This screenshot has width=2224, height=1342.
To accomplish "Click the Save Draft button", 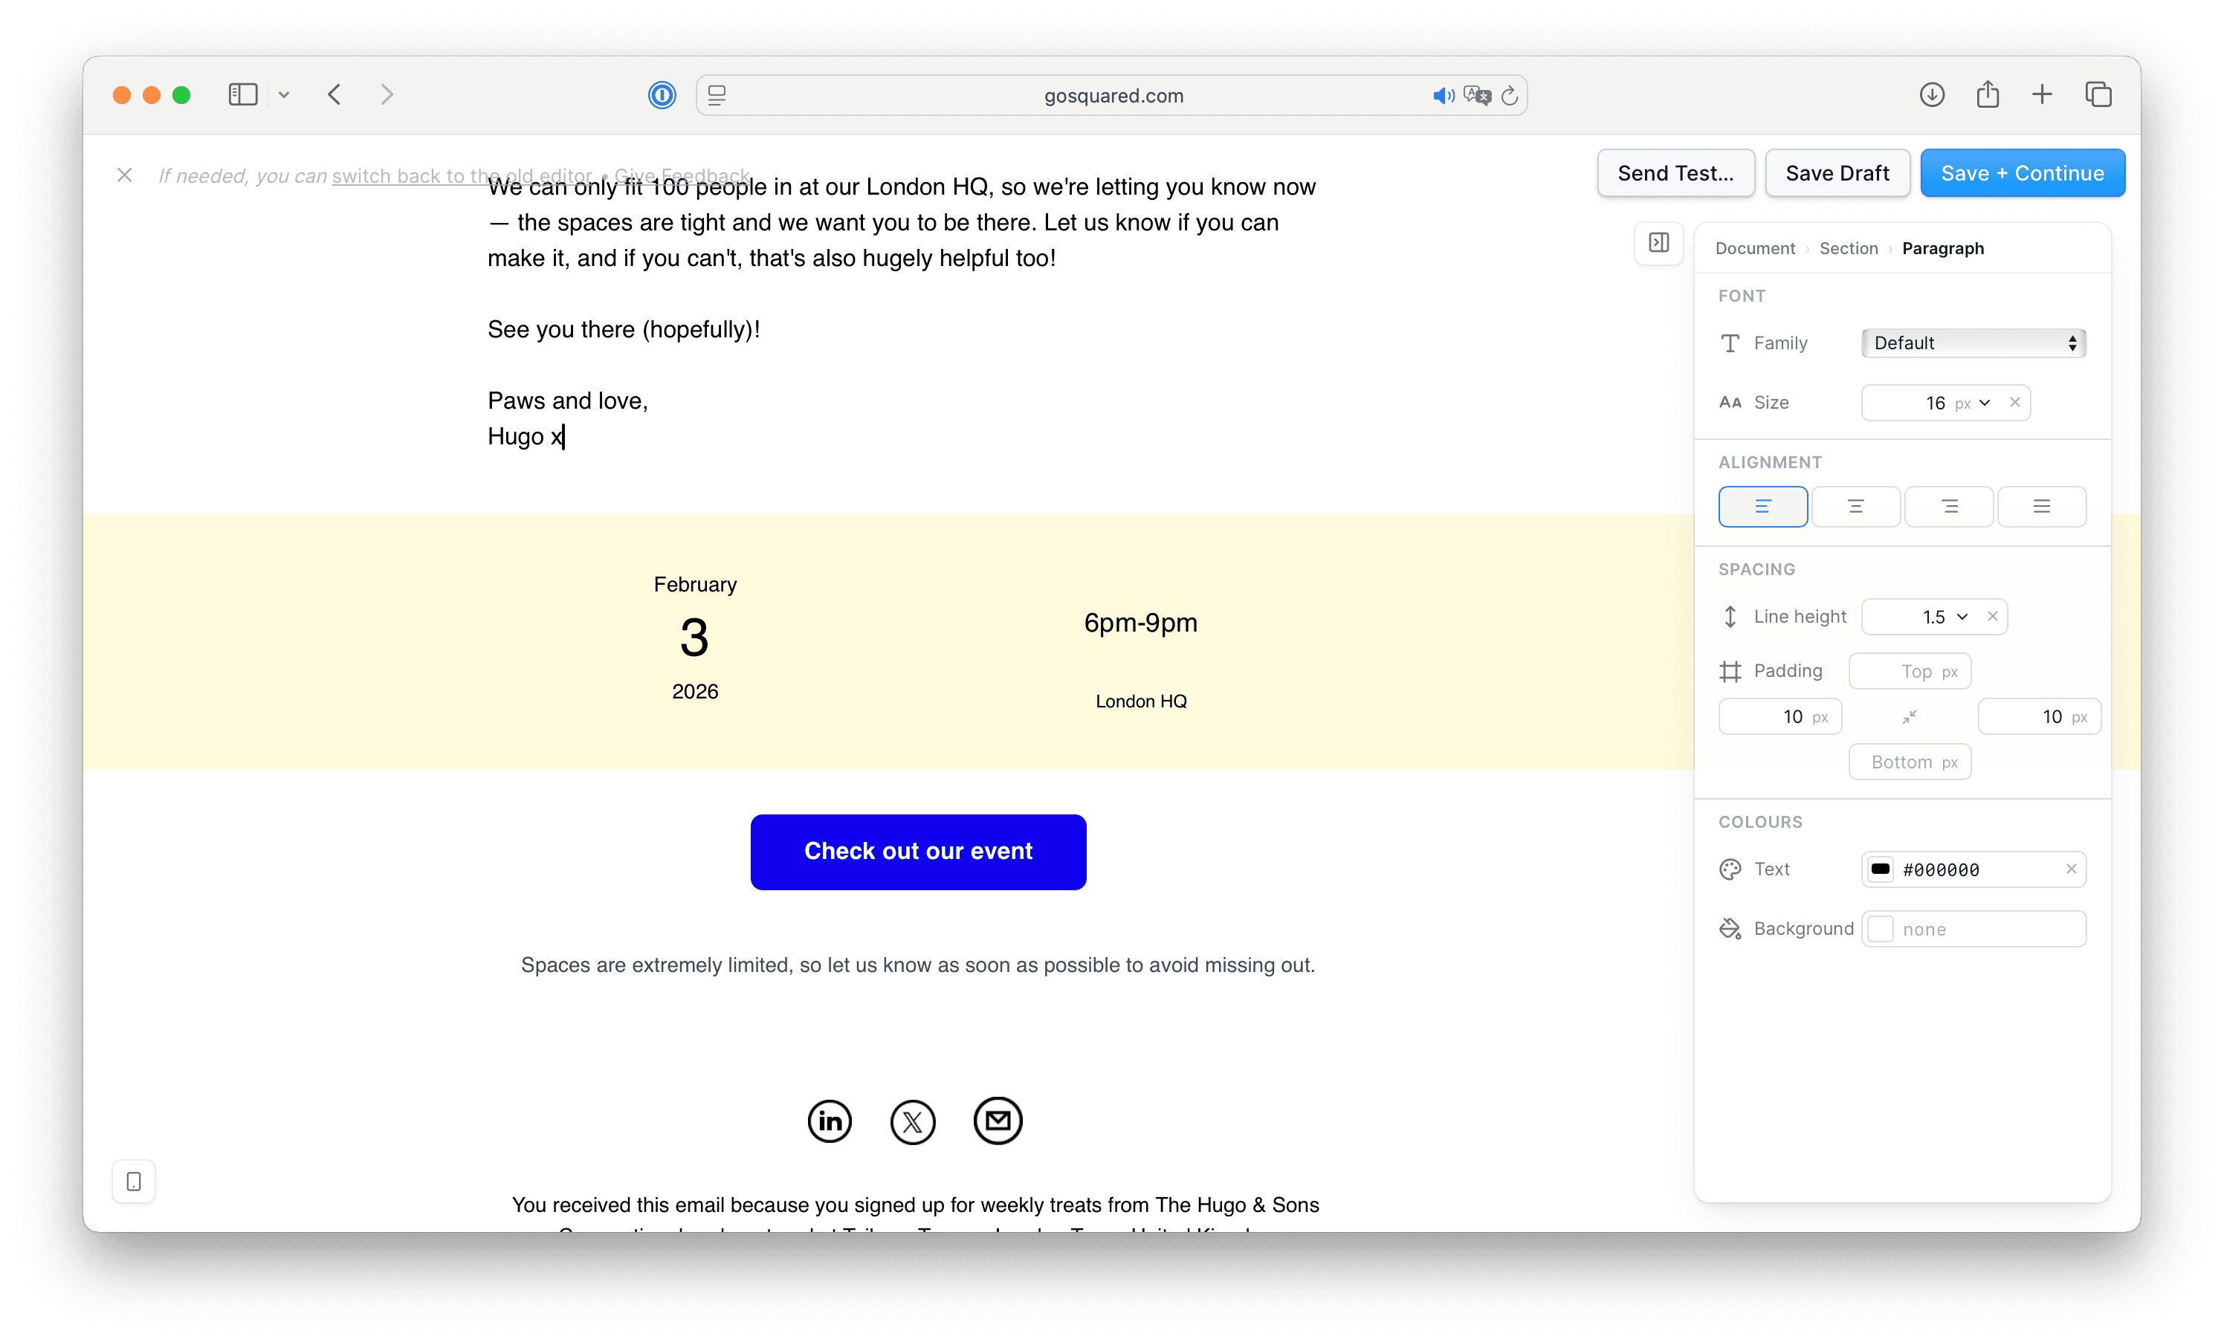I will coord(1837,173).
